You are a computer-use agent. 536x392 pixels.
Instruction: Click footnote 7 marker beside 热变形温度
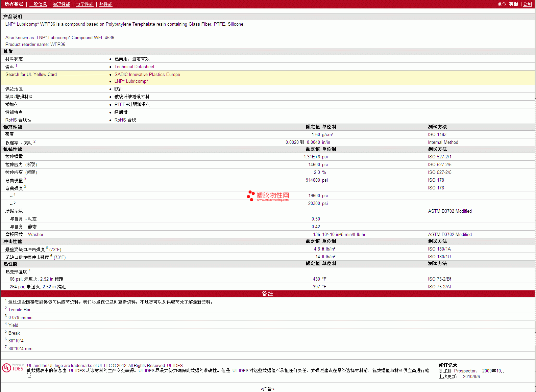tap(29, 270)
